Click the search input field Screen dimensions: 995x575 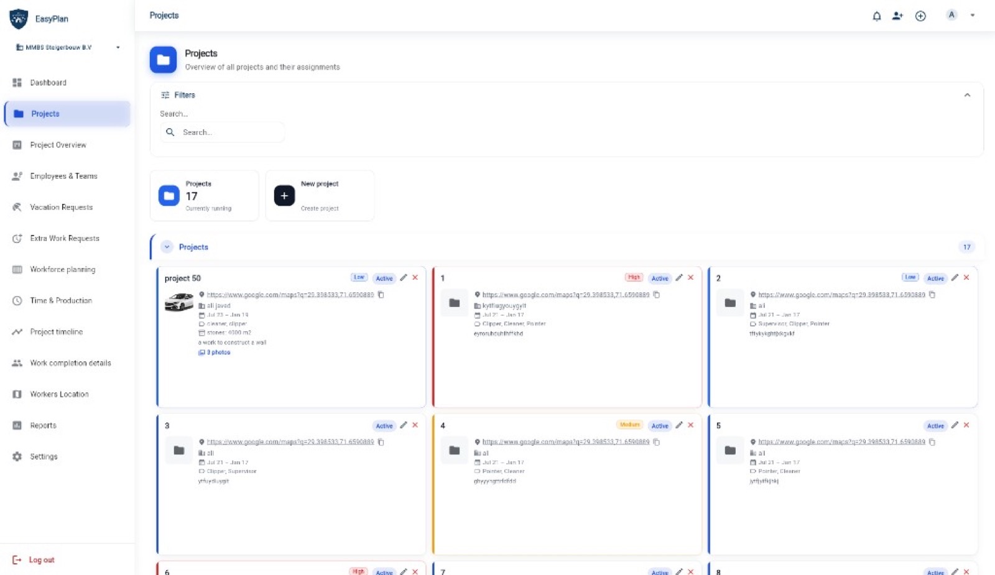click(x=223, y=132)
